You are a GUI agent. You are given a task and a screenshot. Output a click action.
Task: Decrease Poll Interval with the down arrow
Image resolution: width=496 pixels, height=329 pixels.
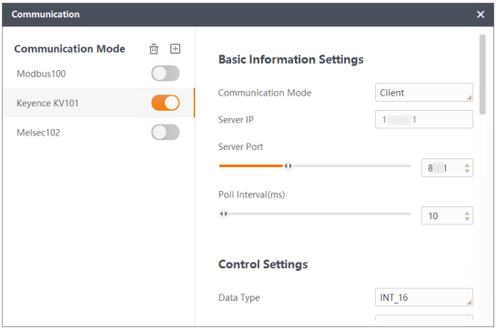pyautogui.click(x=467, y=219)
